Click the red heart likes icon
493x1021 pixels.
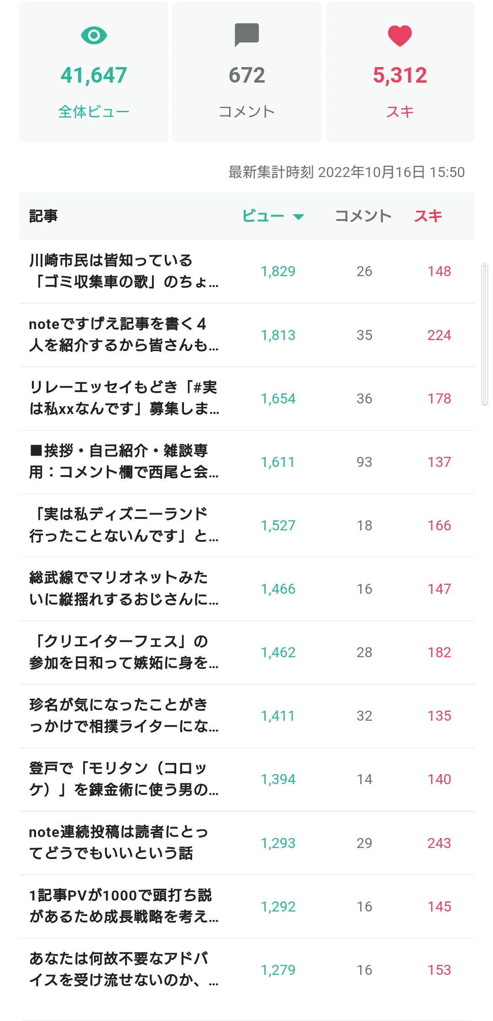coord(400,36)
